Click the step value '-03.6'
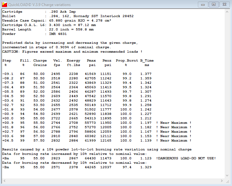 pos(8,101)
